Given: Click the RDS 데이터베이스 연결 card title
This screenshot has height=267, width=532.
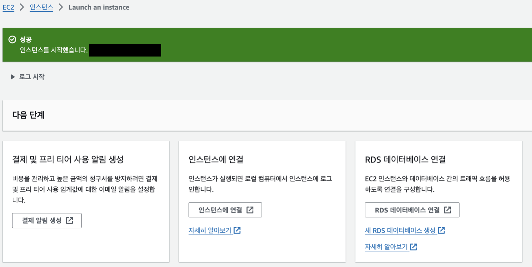Looking at the screenshot, I should 405,159.
